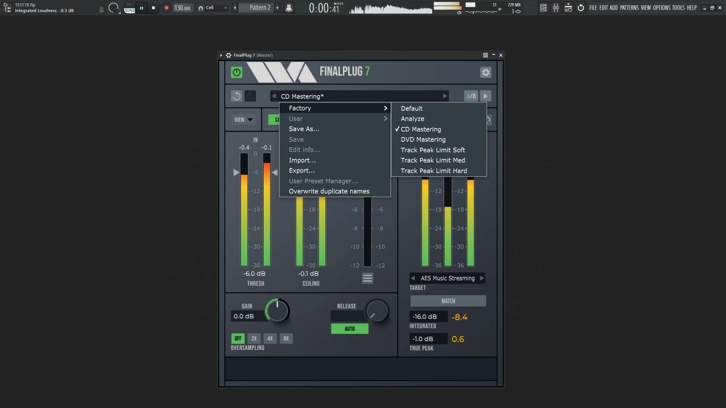Screen dimensions: 726x408
Task: Go to previous preset with left arrow
Action: click(x=274, y=96)
